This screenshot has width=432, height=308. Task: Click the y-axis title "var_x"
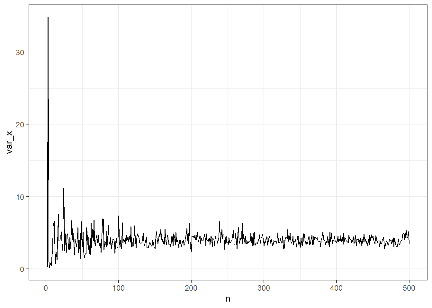pos(9,142)
